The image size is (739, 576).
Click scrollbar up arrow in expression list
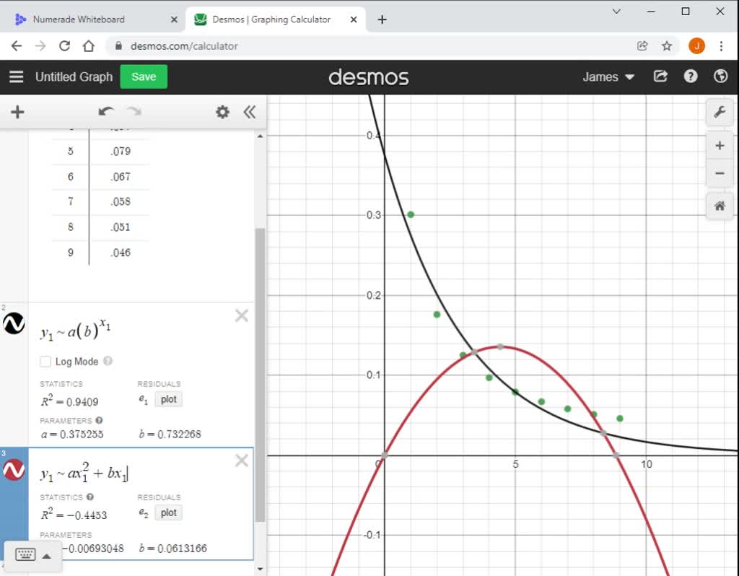(x=260, y=136)
